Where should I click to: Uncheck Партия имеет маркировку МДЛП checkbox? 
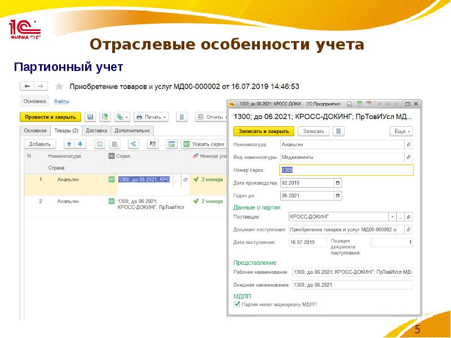click(x=237, y=304)
